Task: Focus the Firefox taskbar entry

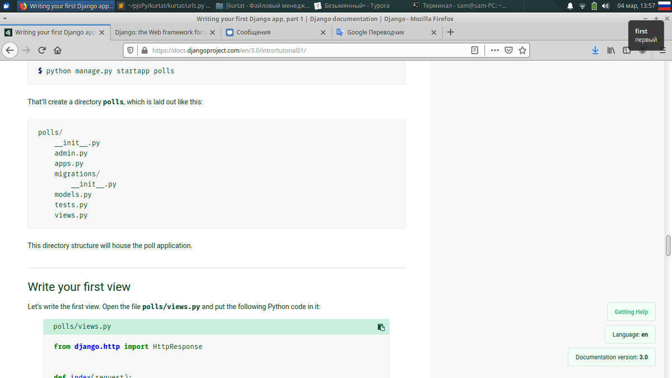Action: click(x=67, y=6)
